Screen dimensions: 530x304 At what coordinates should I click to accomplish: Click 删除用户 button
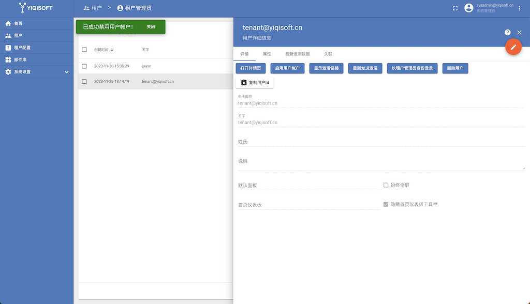coord(455,68)
